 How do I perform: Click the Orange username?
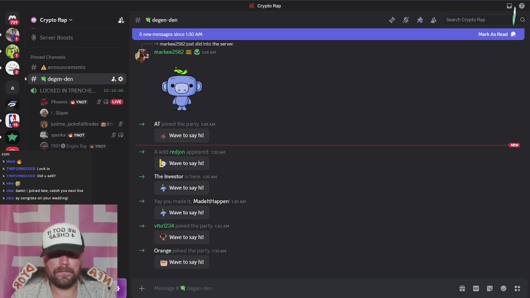(x=162, y=251)
